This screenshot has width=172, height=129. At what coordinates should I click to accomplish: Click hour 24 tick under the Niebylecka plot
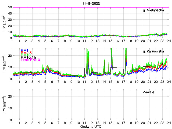pos(169,41)
